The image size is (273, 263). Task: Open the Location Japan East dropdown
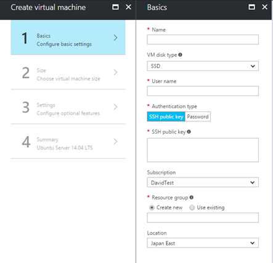(x=203, y=243)
